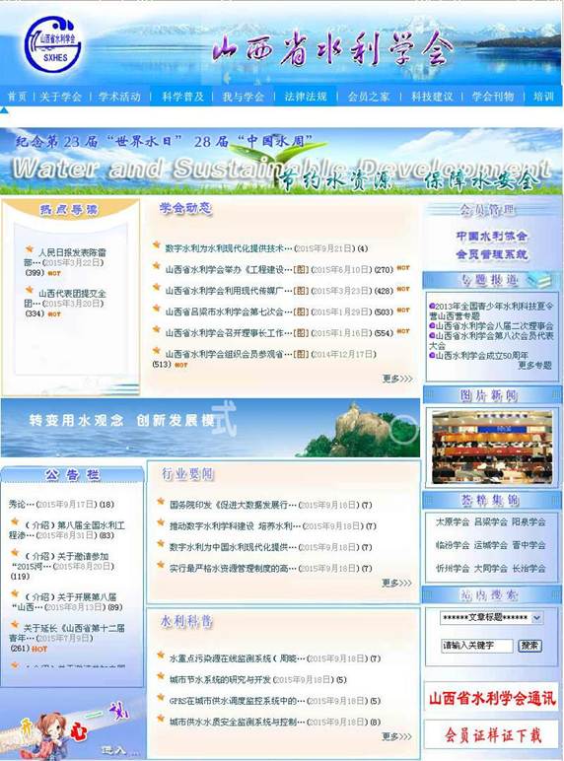Viewport: 564px width, 761px height.
Task: Click the 会员证样证下载 banner
Action: [x=492, y=734]
